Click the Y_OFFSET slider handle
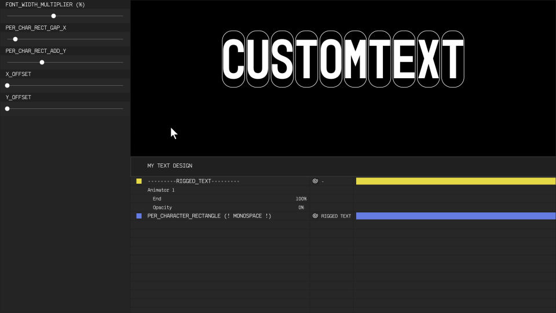Viewport: 556px width, 313px height. pyautogui.click(x=7, y=108)
